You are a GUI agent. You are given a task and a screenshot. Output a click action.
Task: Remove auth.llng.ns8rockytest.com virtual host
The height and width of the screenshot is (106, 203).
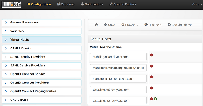152,55
